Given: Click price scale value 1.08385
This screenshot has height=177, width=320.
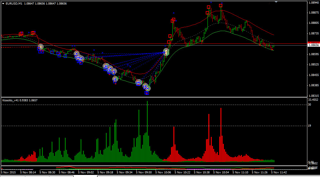Looking at the screenshot, I should 314,85.
